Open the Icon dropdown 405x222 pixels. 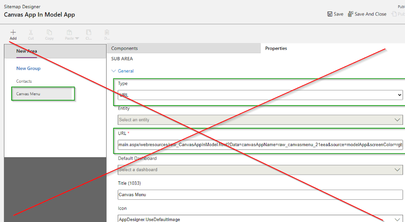[x=260, y=219]
